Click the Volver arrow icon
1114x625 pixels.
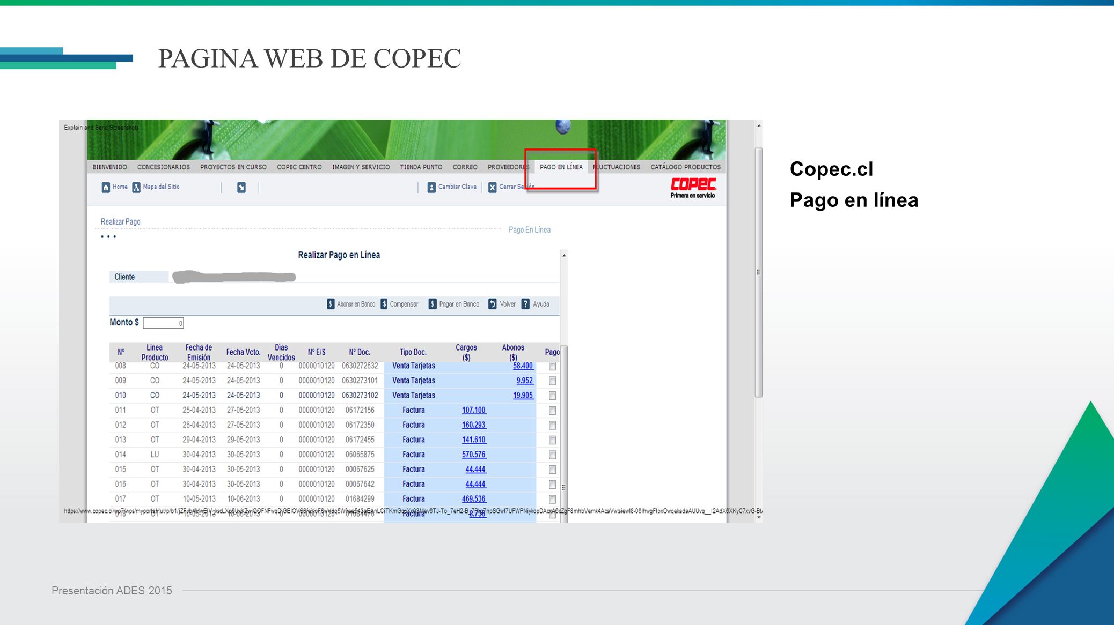(493, 304)
